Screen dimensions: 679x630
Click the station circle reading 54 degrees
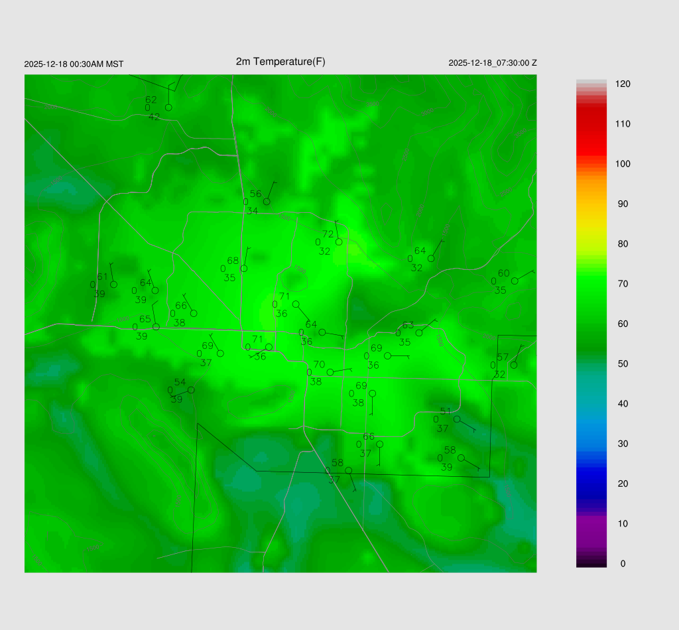191,390
